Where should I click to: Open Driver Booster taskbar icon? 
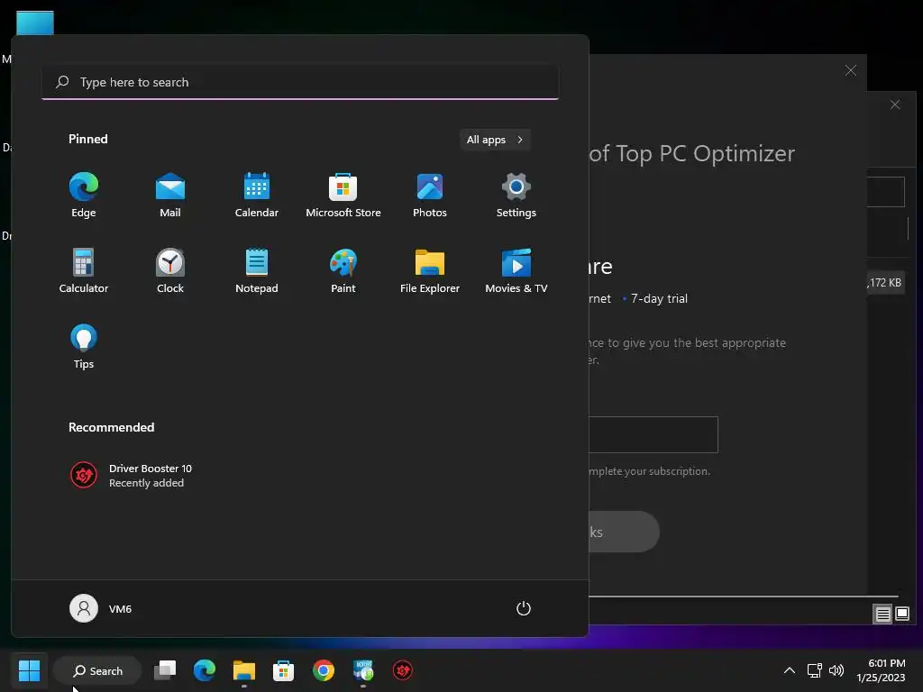pyautogui.click(x=403, y=670)
